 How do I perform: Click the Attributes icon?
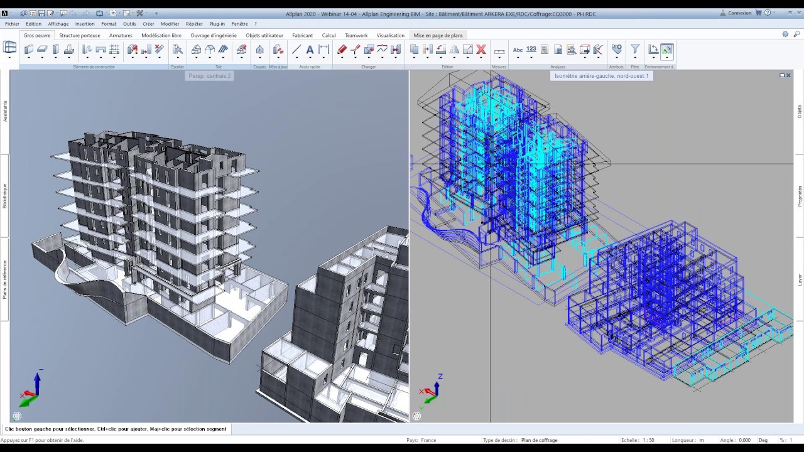coord(617,49)
